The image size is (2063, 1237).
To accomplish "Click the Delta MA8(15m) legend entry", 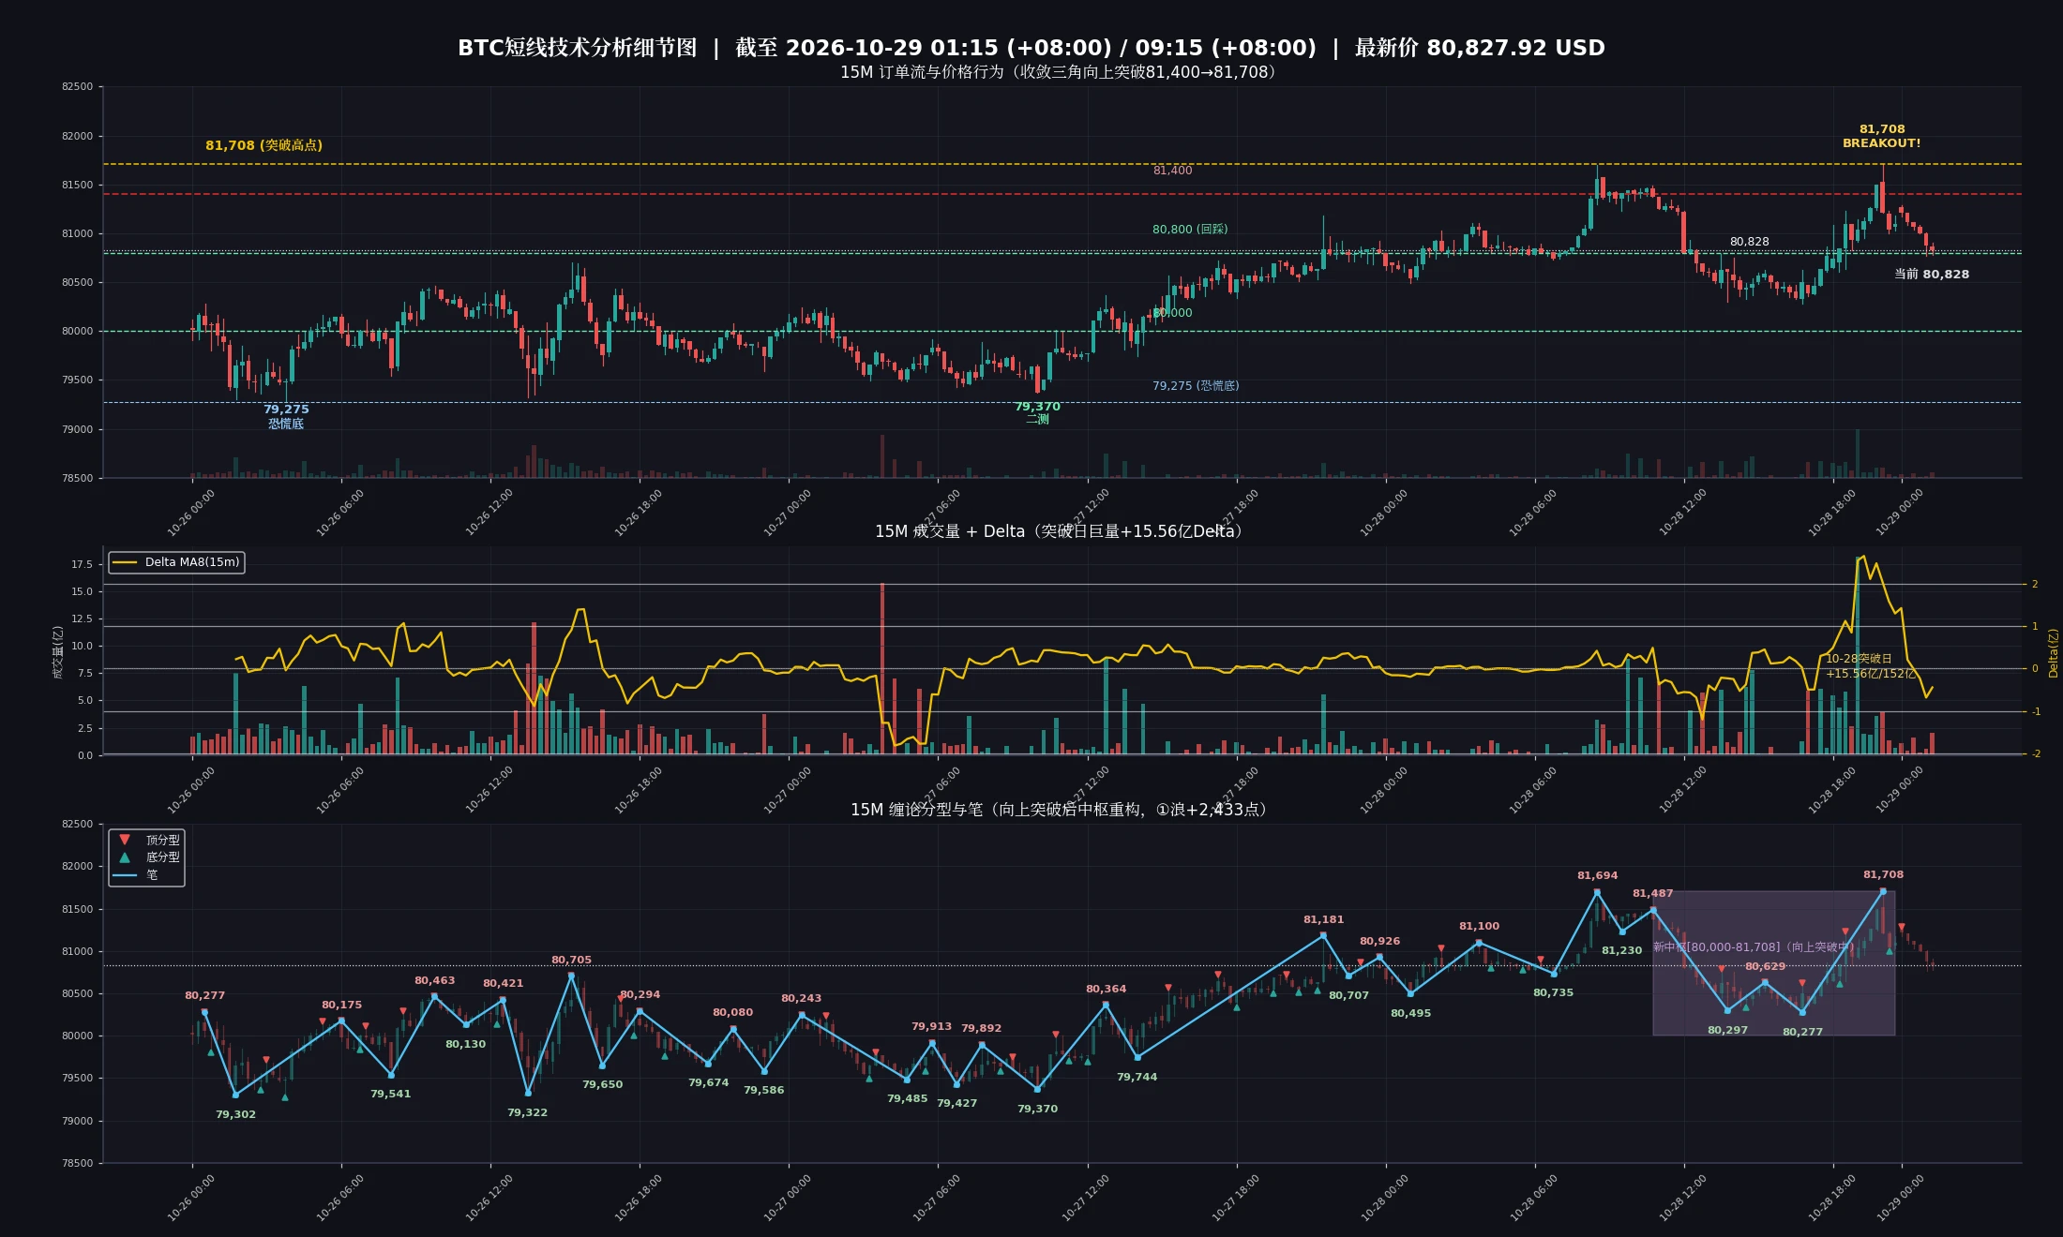I will [177, 562].
